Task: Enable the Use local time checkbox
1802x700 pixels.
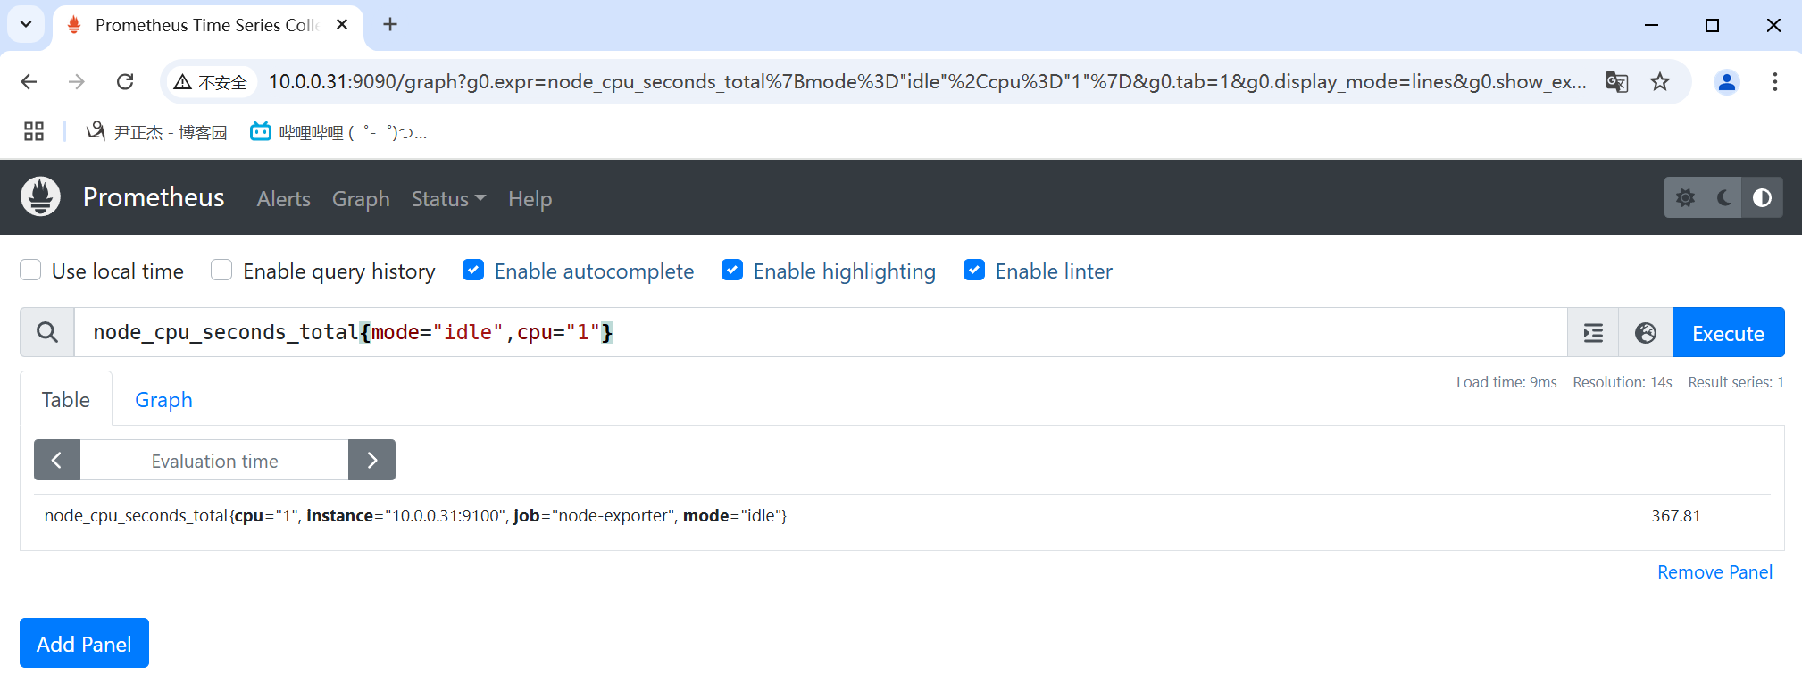Action: click(31, 271)
